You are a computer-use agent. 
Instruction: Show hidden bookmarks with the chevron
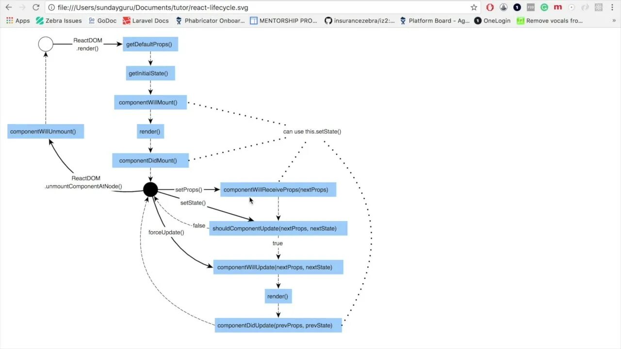pyautogui.click(x=614, y=21)
